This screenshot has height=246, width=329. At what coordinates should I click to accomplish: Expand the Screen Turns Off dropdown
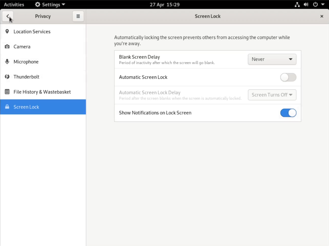[272, 95]
